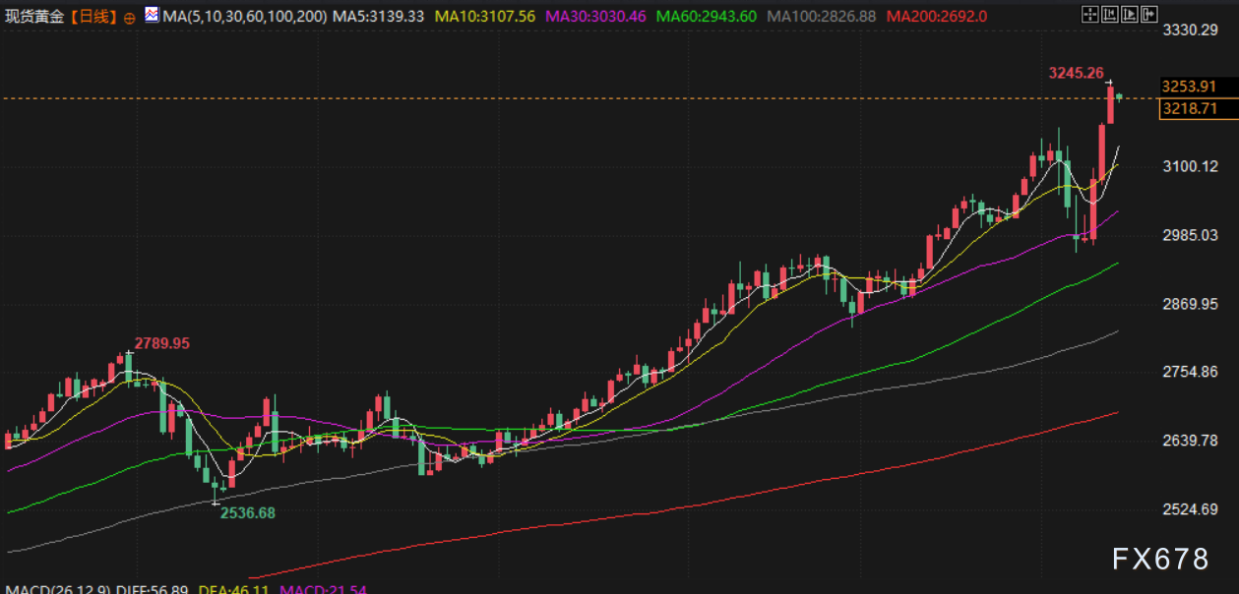Open MA(5,10,30,60,100,200) parameter settings
1239x594 pixels.
(x=244, y=17)
